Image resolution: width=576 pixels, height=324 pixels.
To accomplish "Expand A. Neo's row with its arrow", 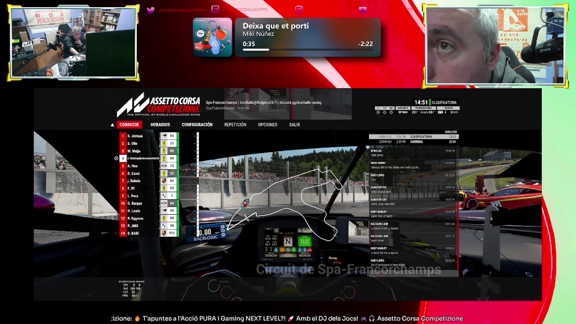I will click(x=198, y=166).
